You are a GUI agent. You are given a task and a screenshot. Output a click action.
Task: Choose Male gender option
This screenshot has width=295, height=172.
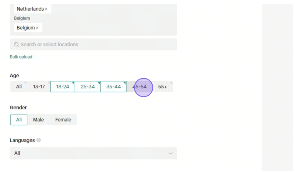point(38,120)
